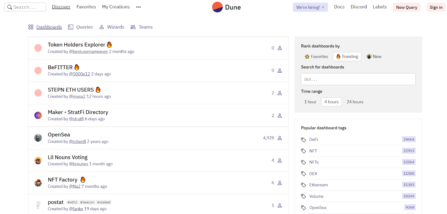Dismiss the We're hiring banner
Screen dimensions: 447x214
pos(323,8)
